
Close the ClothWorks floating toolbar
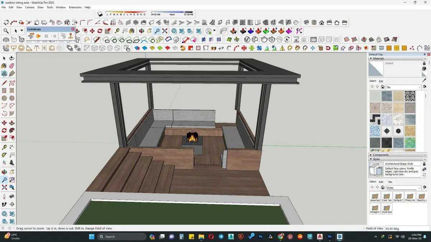(73, 29)
